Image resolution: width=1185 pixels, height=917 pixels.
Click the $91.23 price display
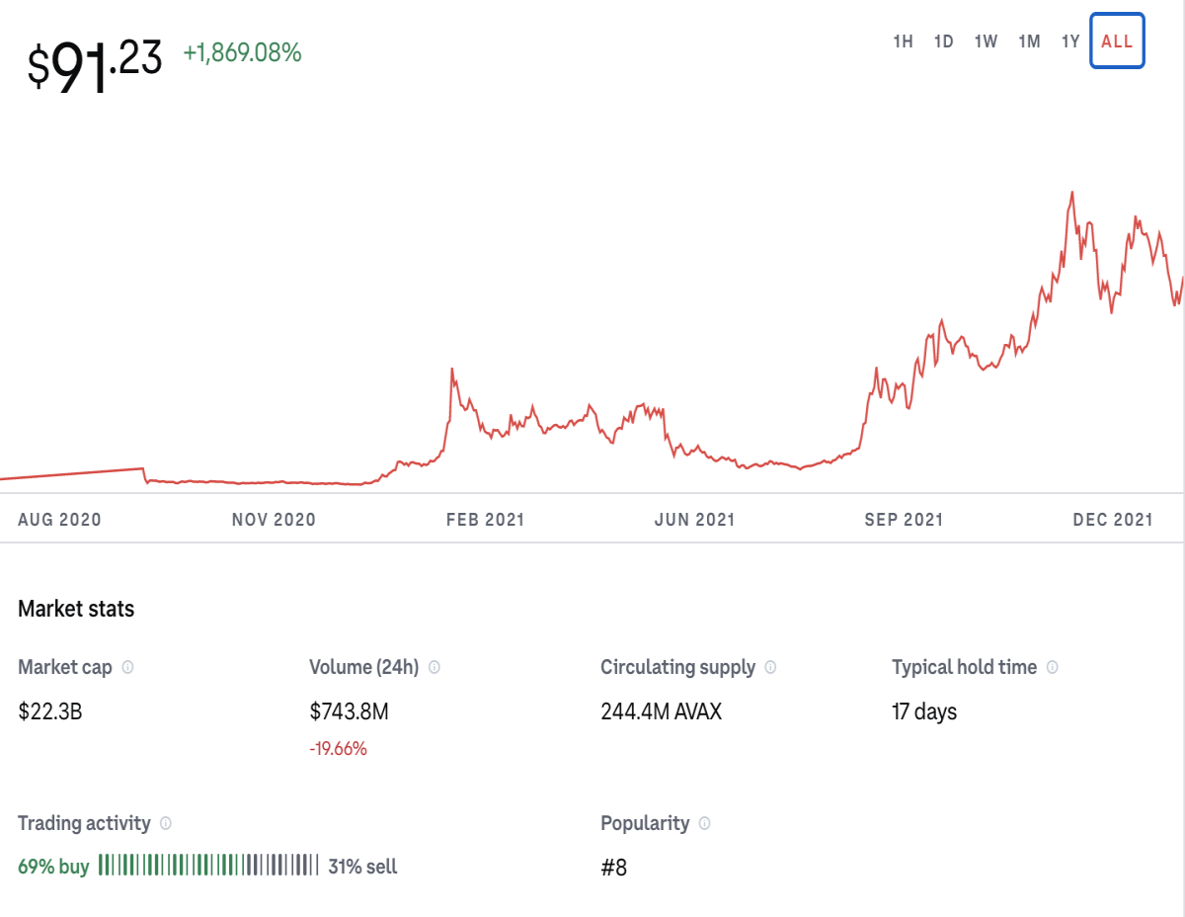(94, 64)
